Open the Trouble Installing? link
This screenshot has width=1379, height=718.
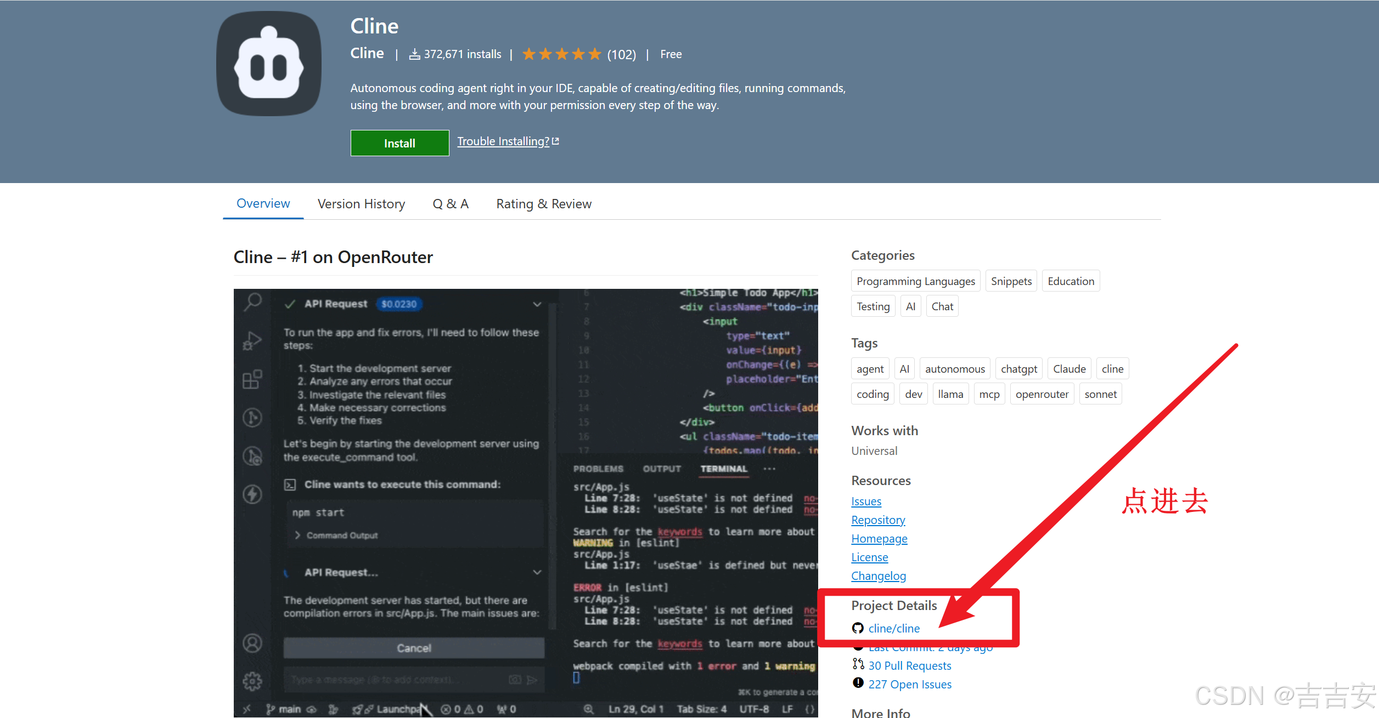pos(508,141)
